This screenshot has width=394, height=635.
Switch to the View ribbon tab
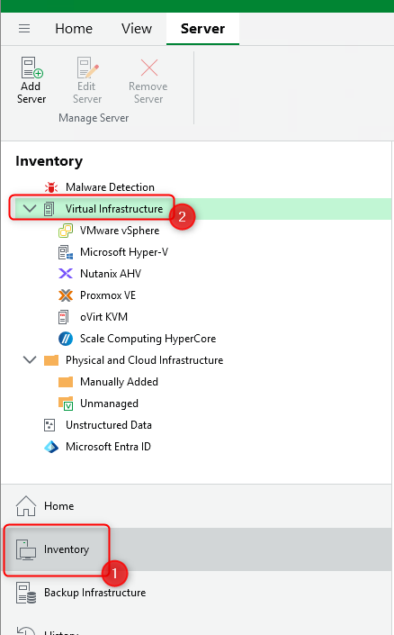click(x=137, y=28)
